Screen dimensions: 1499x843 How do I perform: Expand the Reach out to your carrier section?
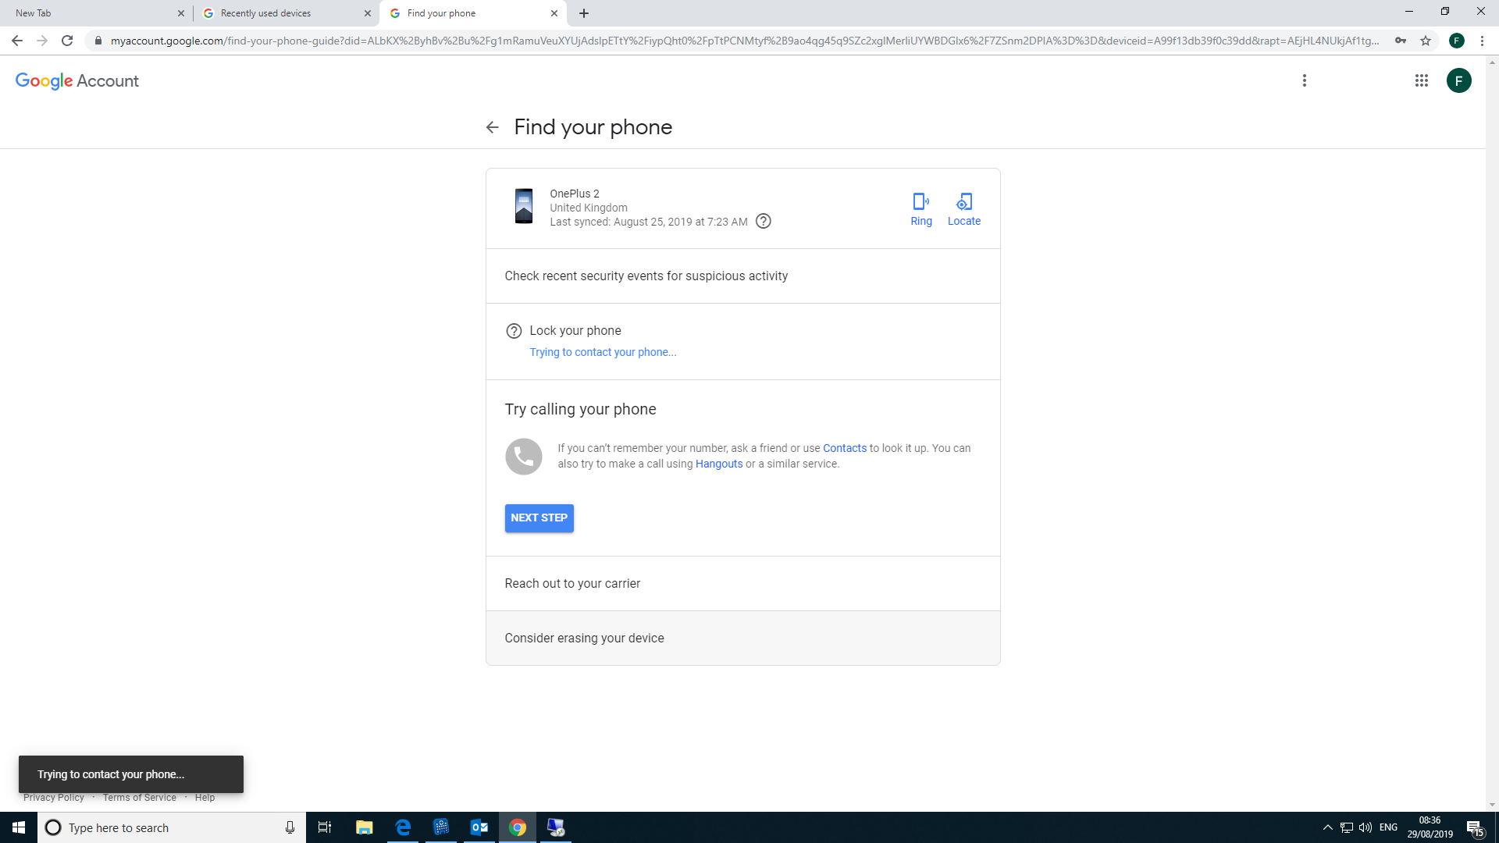coord(572,584)
